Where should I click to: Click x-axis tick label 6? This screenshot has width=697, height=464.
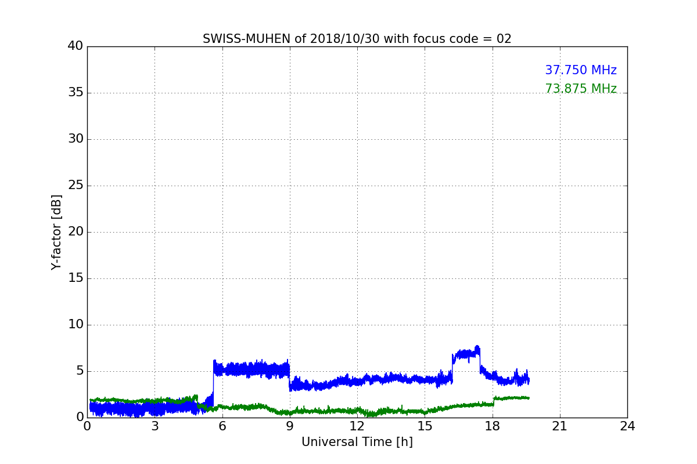[222, 426]
